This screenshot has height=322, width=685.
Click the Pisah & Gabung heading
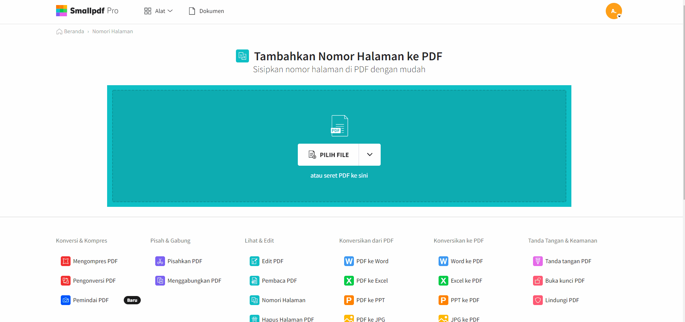tap(170, 240)
